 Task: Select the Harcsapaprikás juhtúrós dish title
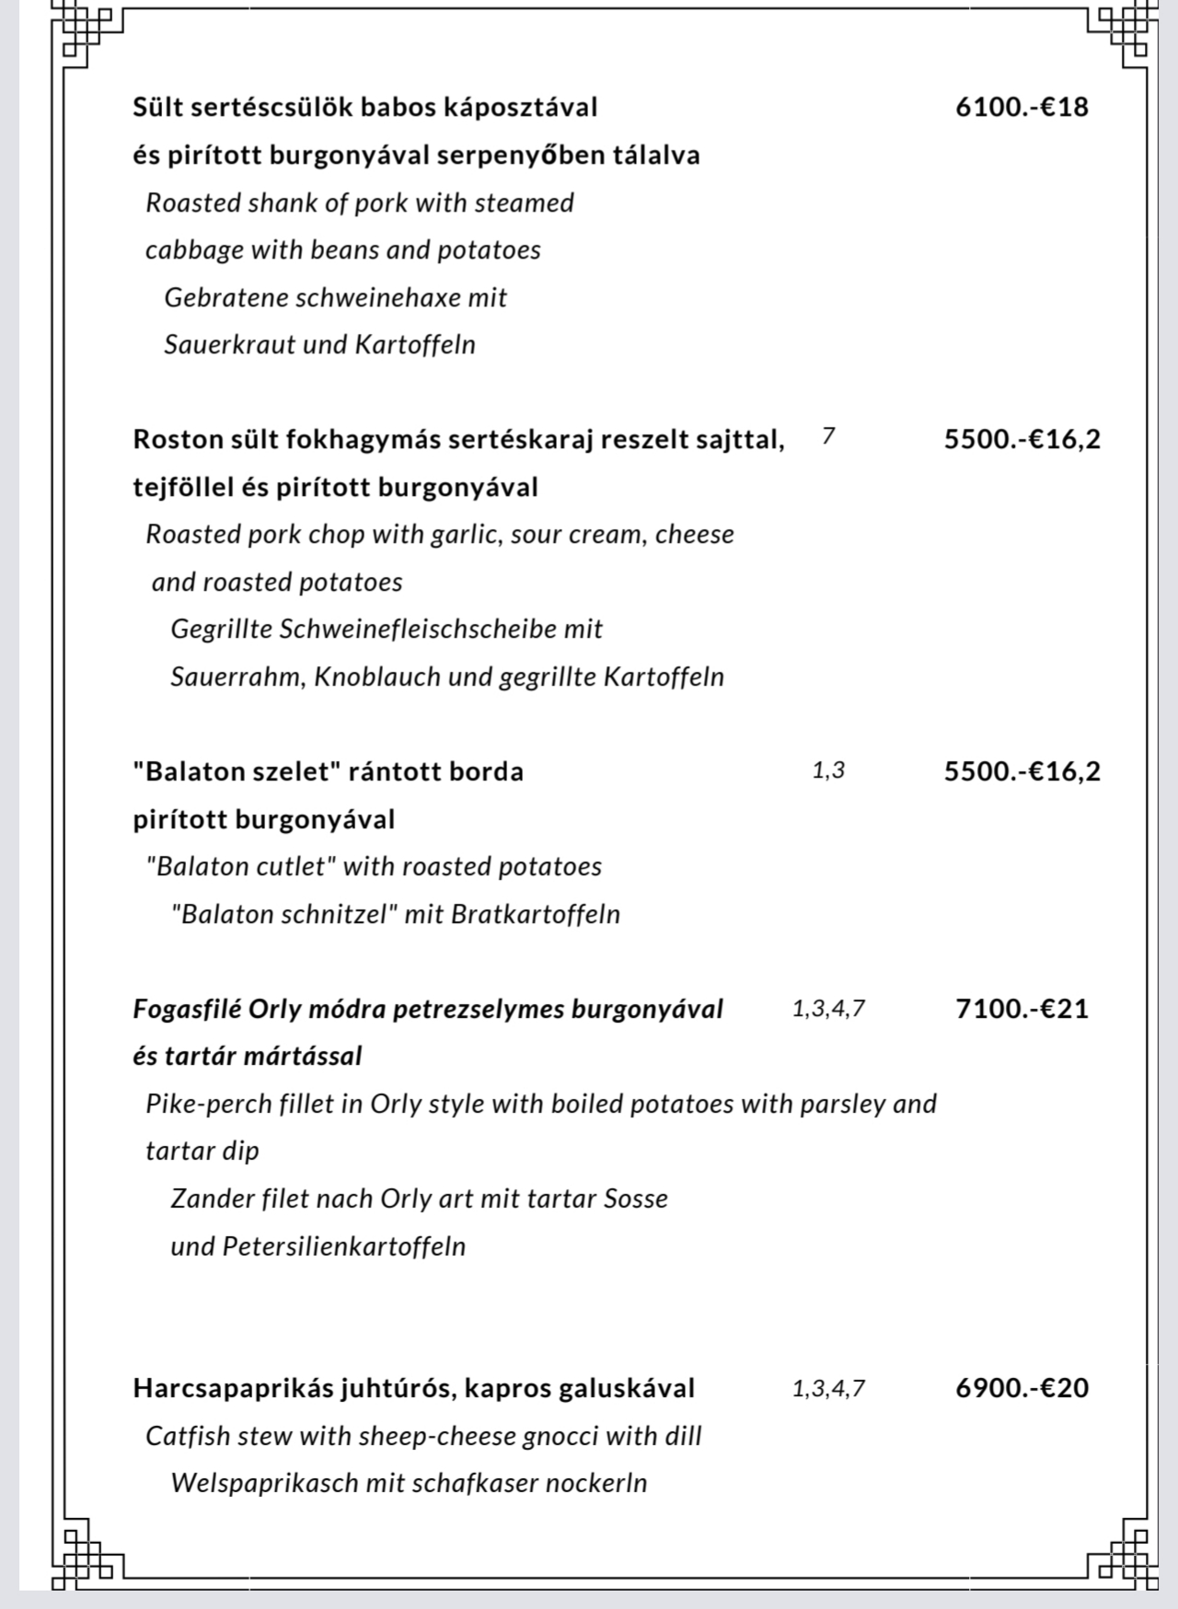coord(414,1389)
